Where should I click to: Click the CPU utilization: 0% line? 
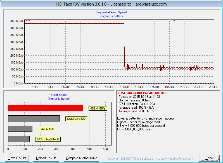(137, 104)
